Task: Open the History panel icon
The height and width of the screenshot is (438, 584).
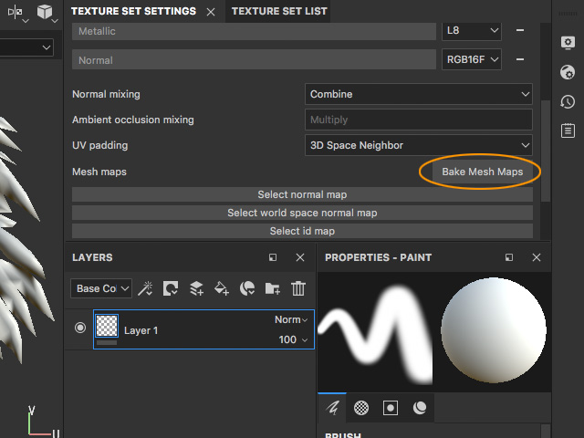Action: (x=568, y=101)
